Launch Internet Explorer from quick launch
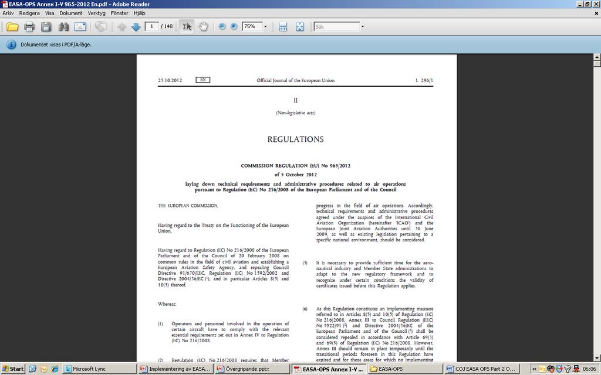 (55, 369)
